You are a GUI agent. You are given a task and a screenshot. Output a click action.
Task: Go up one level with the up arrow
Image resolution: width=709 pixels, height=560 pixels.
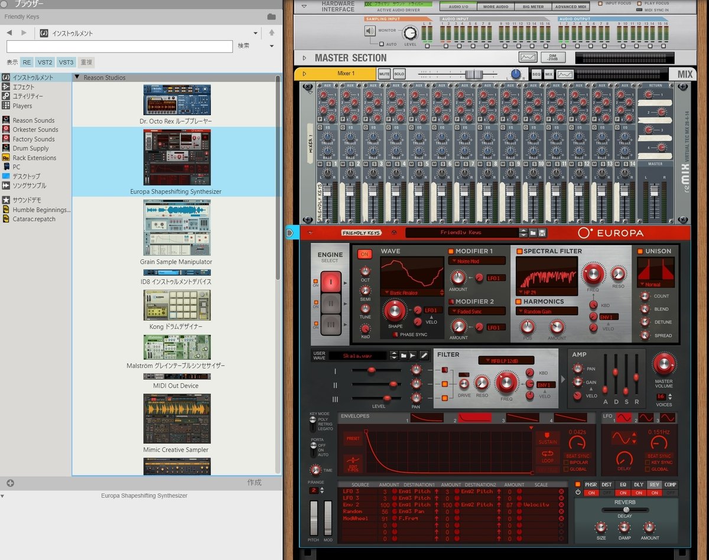272,33
